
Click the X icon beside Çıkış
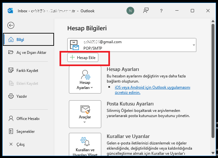click(x=11, y=144)
